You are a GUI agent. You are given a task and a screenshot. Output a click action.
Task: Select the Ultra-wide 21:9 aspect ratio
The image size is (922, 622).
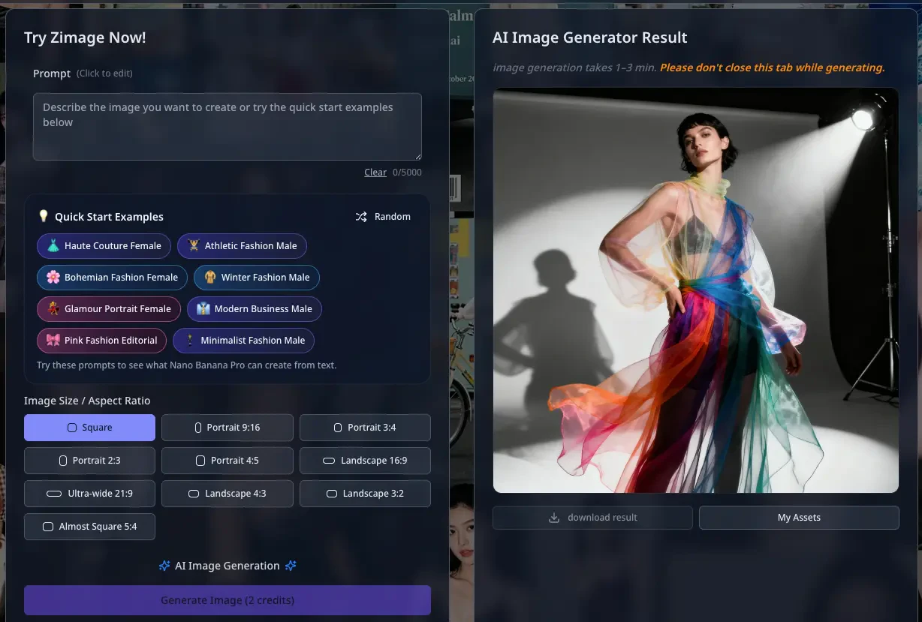point(89,494)
